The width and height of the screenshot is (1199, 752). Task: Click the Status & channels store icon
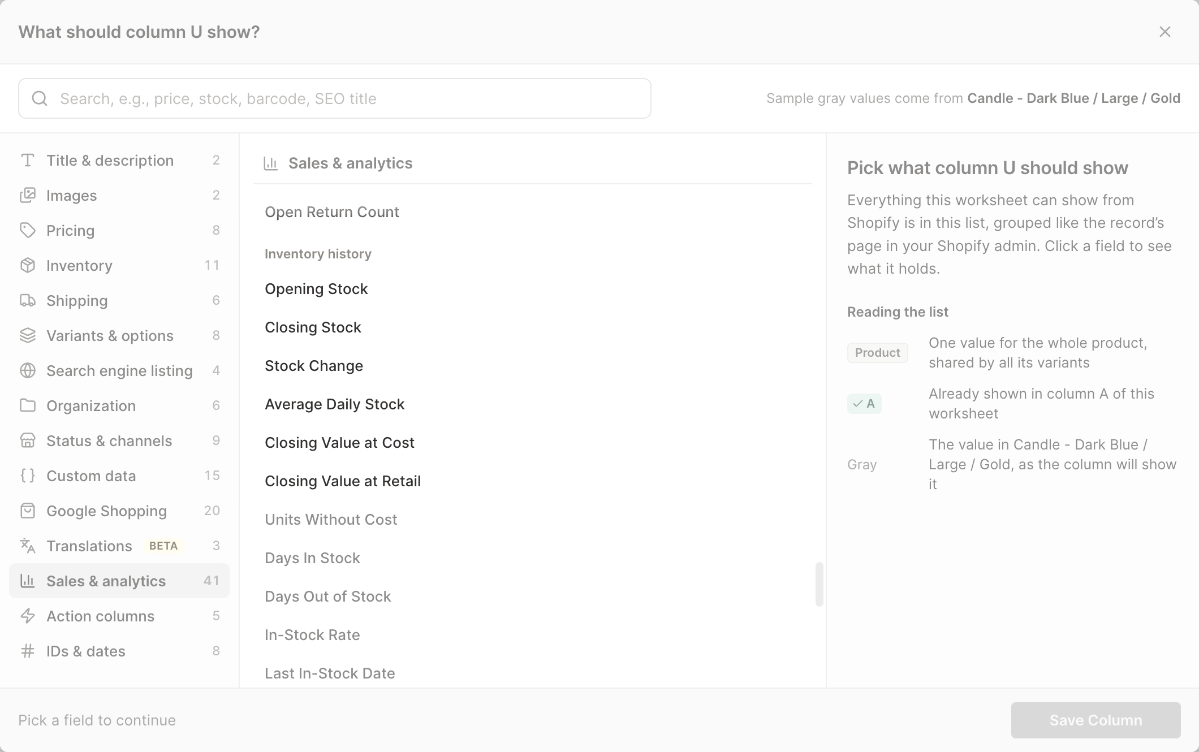(x=28, y=441)
